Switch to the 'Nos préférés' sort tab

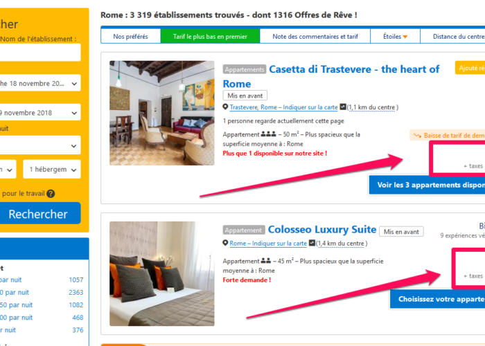pyautogui.click(x=130, y=37)
